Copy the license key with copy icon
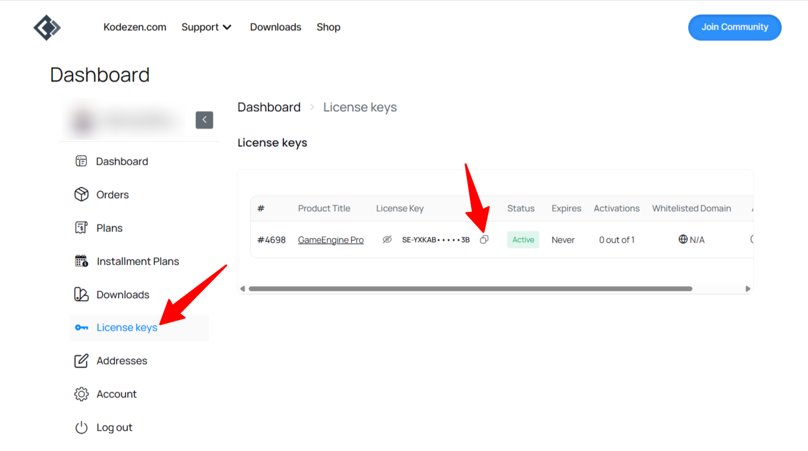Image resolution: width=808 pixels, height=451 pixels. [x=484, y=240]
